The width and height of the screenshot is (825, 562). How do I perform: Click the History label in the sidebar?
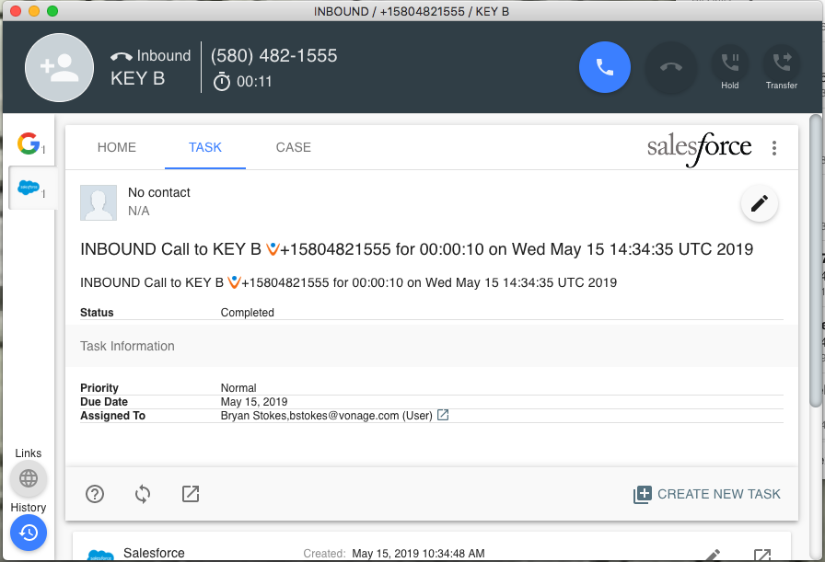pos(29,508)
